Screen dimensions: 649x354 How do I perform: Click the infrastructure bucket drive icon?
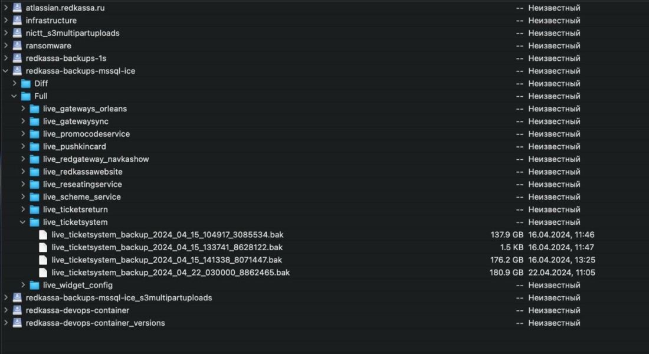click(17, 21)
